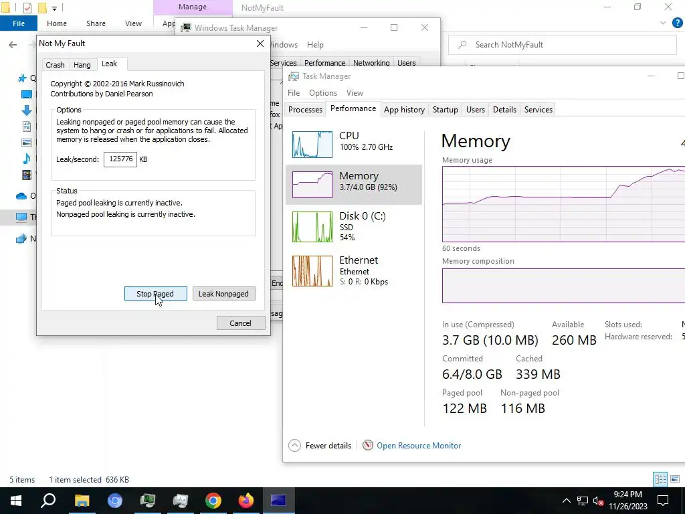Launch Firefox from the taskbar
685x514 pixels.
pyautogui.click(x=246, y=501)
